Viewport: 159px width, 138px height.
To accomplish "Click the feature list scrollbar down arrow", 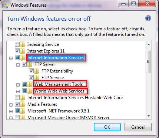I will [x=149, y=116].
